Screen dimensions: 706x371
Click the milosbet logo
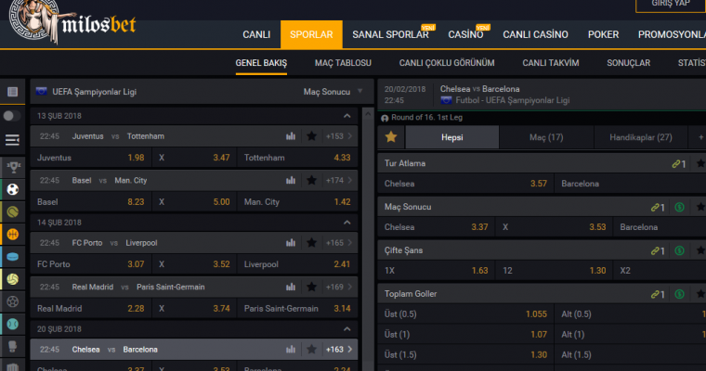pyautogui.click(x=72, y=22)
